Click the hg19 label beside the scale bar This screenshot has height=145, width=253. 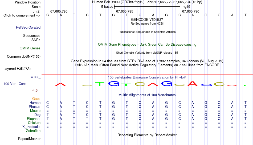tap(186, 7)
